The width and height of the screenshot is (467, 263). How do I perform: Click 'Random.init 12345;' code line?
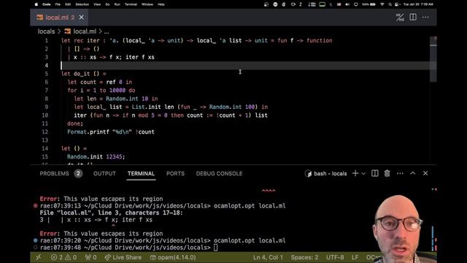point(96,156)
